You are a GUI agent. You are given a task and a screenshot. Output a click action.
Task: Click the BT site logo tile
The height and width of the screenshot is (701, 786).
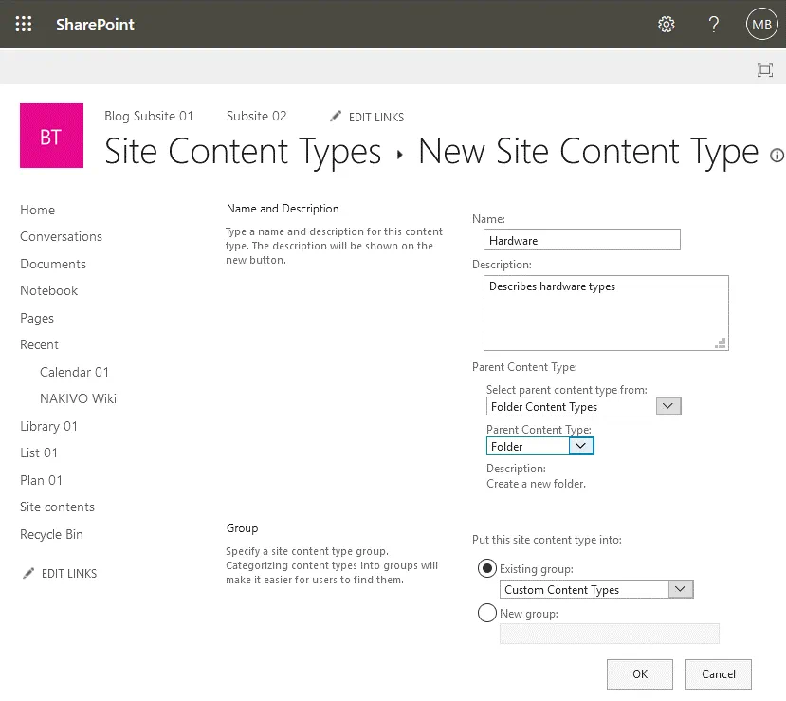point(51,137)
